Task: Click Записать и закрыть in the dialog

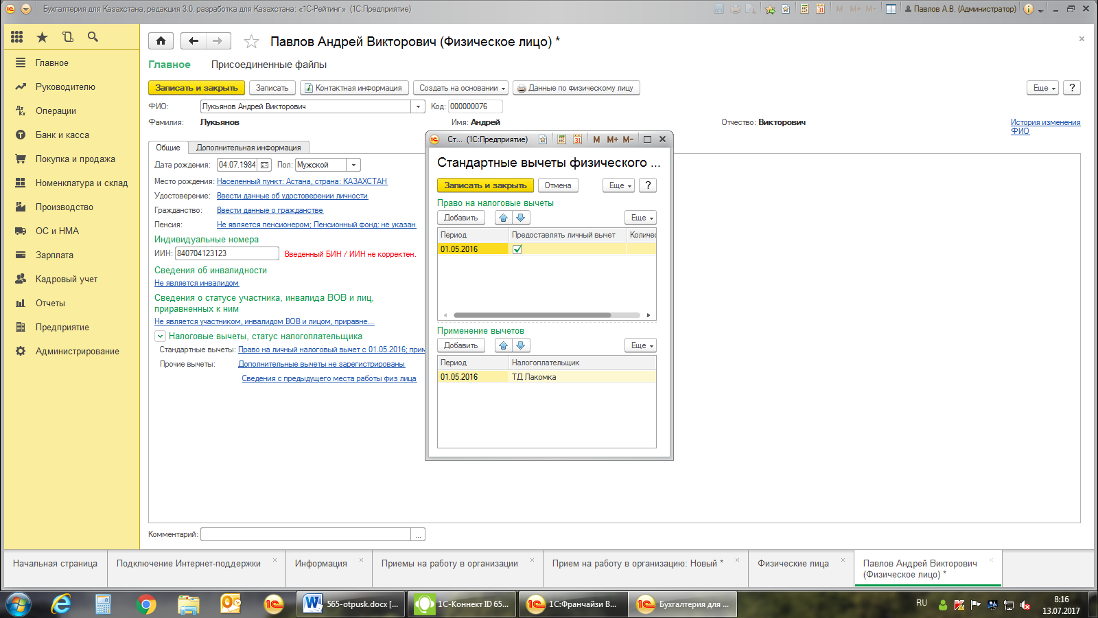Action: click(x=485, y=185)
